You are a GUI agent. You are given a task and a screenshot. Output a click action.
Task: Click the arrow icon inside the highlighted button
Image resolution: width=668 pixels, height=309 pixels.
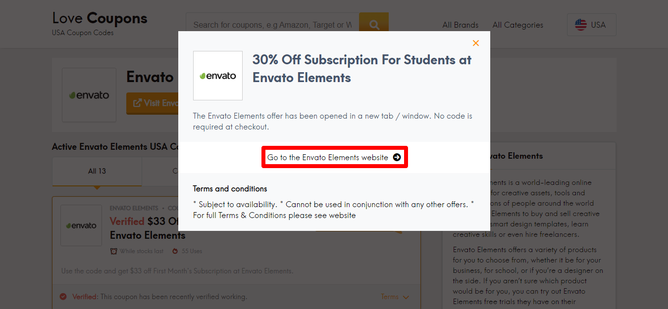pyautogui.click(x=397, y=157)
